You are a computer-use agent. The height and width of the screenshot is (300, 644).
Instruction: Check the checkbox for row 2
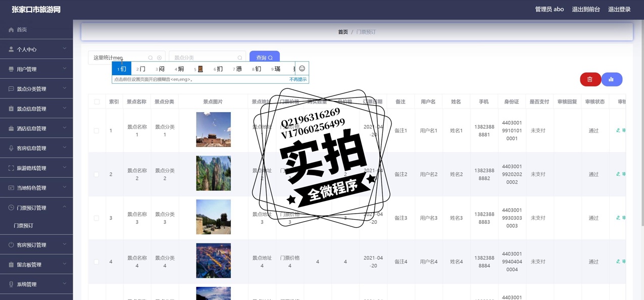point(96,174)
